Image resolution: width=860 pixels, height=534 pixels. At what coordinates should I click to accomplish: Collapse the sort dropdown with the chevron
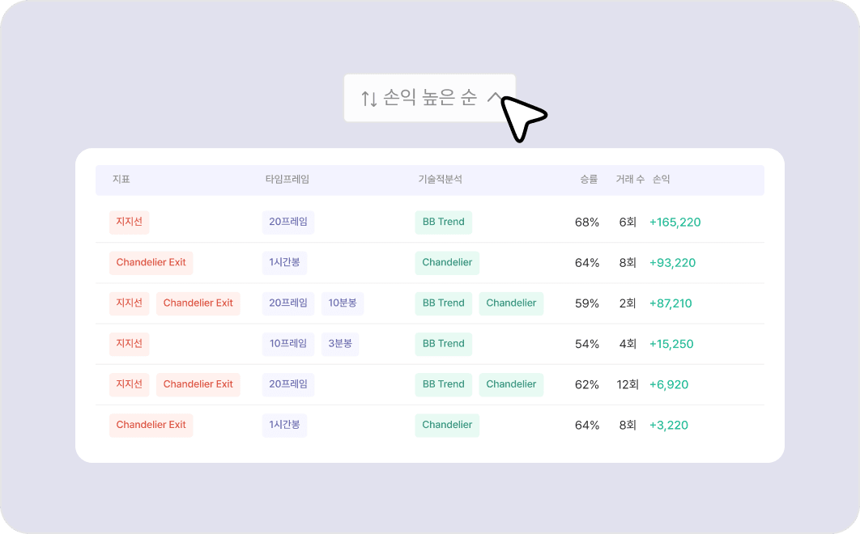[495, 98]
